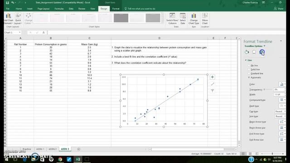Click the blue help question mark icon
This screenshot has width=290, height=163.
251,159
